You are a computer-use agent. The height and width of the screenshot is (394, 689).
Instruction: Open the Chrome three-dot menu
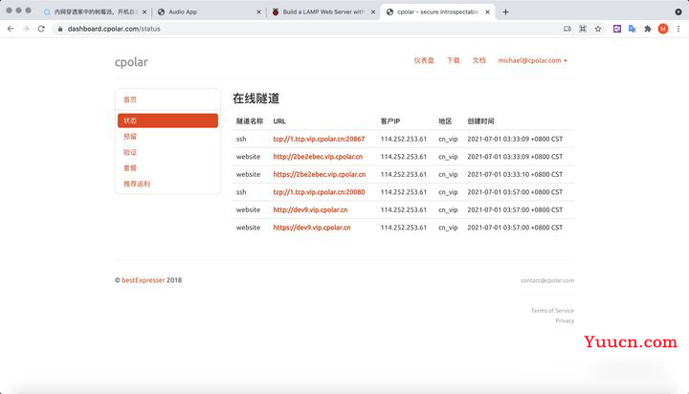[x=678, y=29]
